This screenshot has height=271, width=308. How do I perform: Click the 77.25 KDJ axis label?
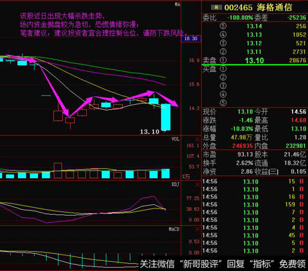[192, 199]
